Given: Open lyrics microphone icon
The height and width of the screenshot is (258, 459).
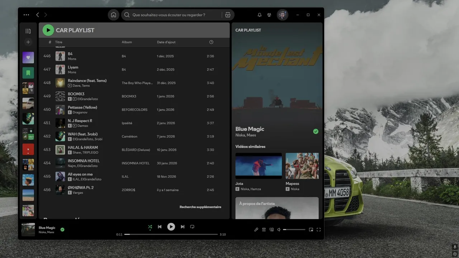Looking at the screenshot, I should coord(256,230).
